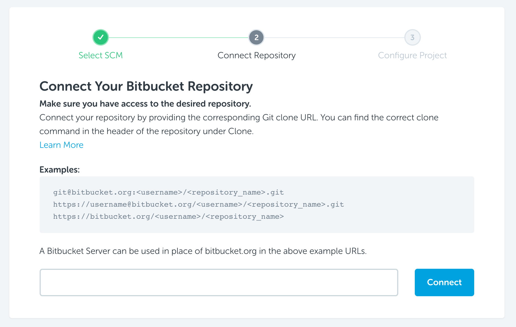516x327 pixels.
Task: Click the Bitbucket Server note text
Action: pyautogui.click(x=203, y=251)
